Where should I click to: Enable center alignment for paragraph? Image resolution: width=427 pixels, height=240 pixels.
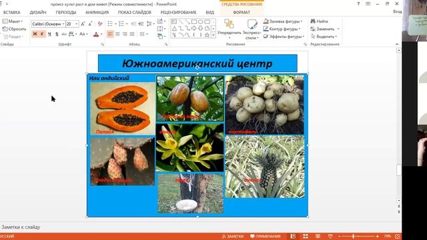click(117, 34)
